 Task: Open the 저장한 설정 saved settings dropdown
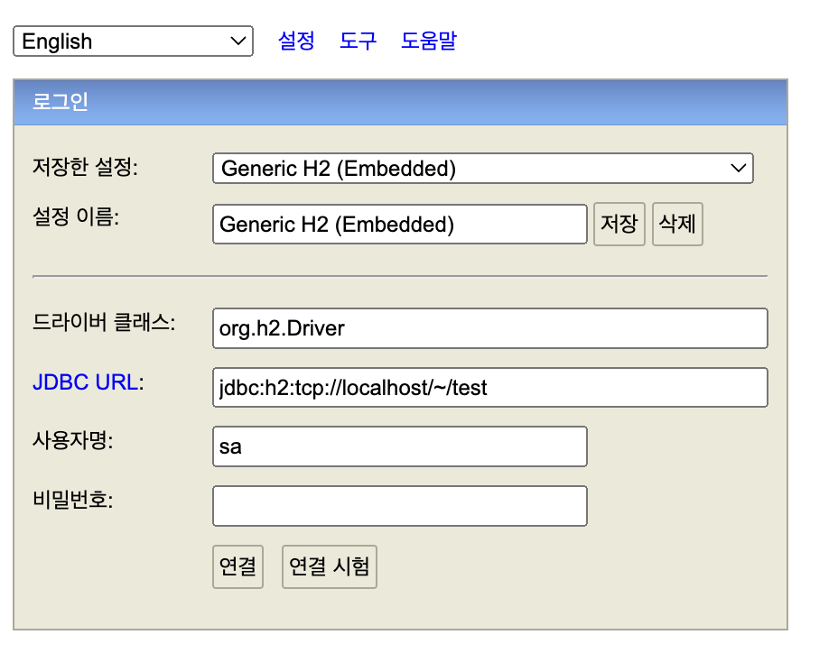pyautogui.click(x=481, y=168)
